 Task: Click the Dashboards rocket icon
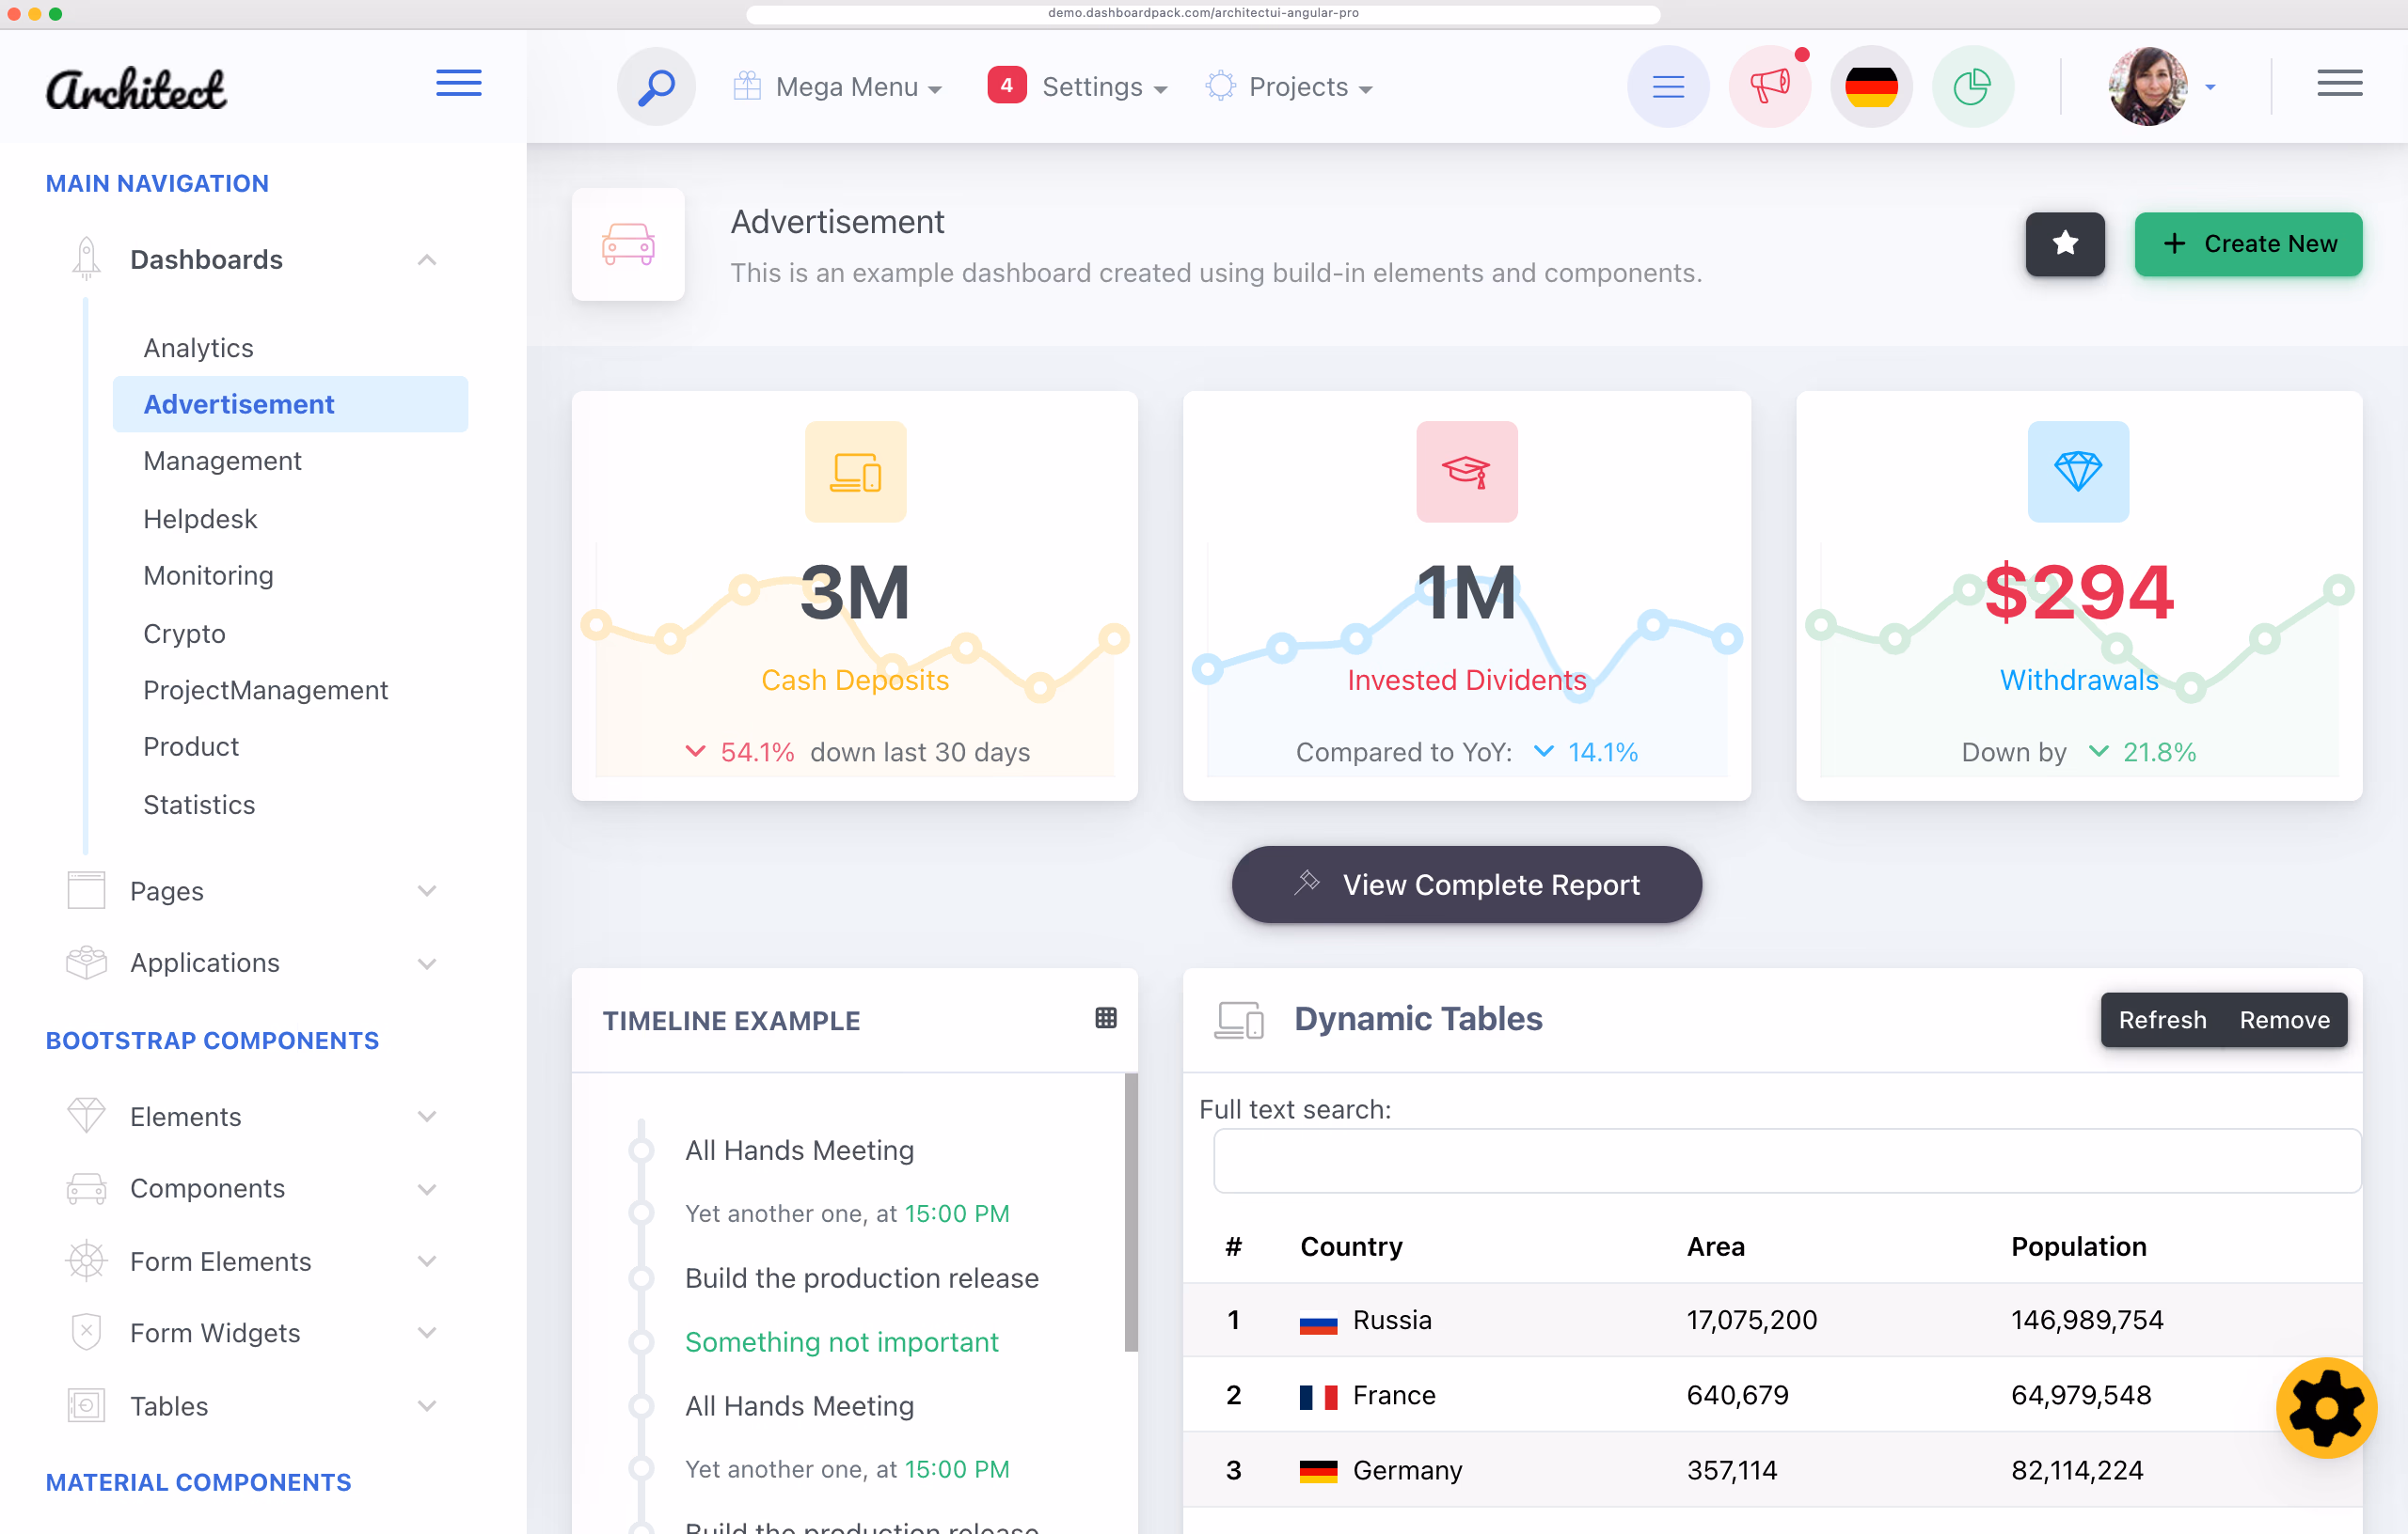pyautogui.click(x=86, y=258)
